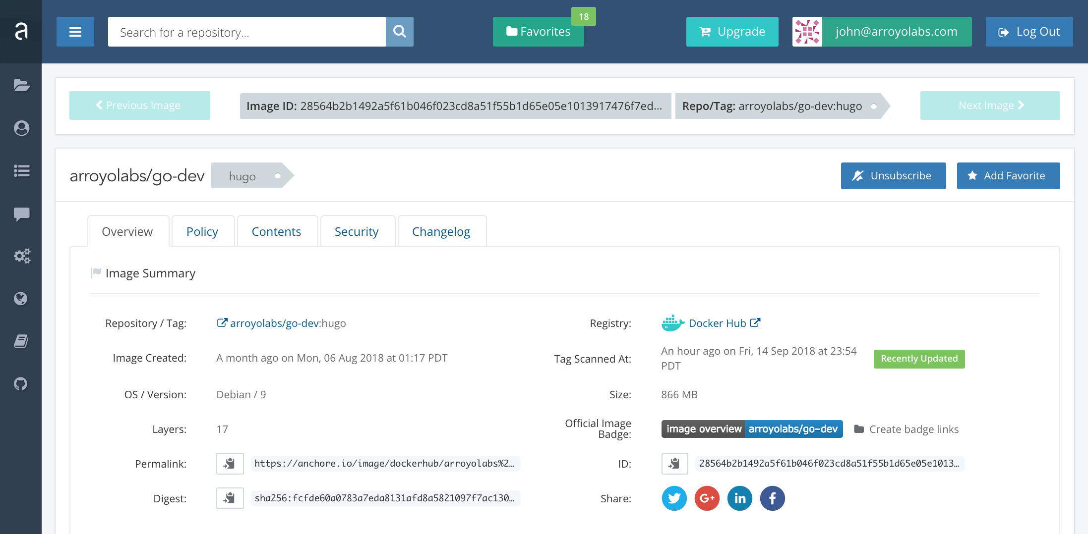Switch to the Policy tab

tap(202, 231)
